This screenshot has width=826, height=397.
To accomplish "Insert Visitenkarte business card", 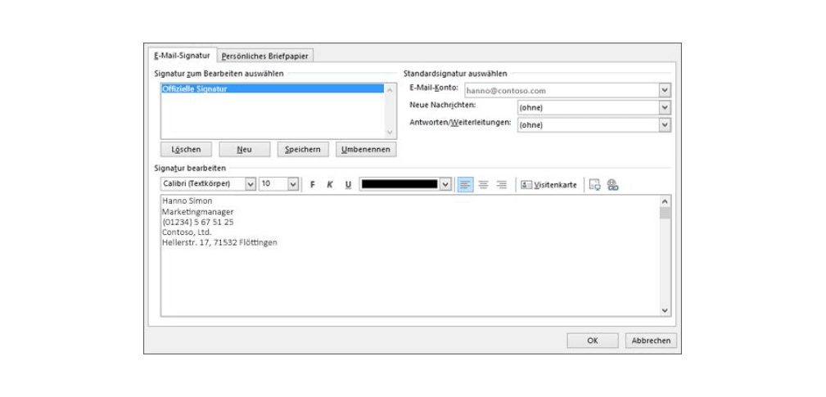I will pos(548,185).
